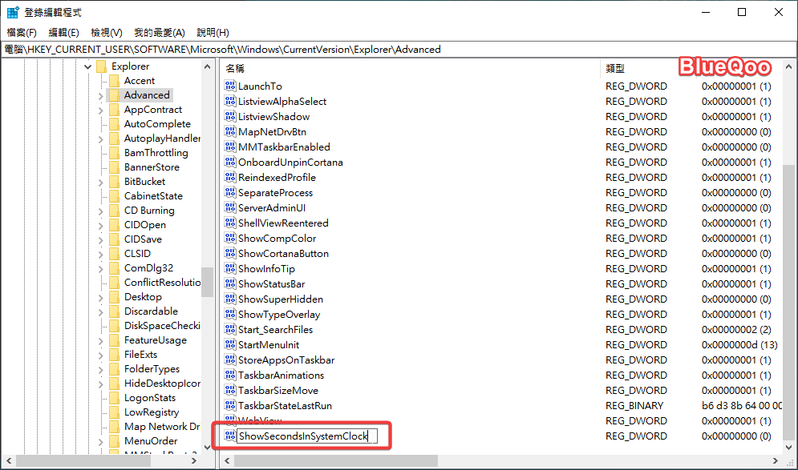Click the binary icon next to TaskbarStateLastRun

point(230,406)
